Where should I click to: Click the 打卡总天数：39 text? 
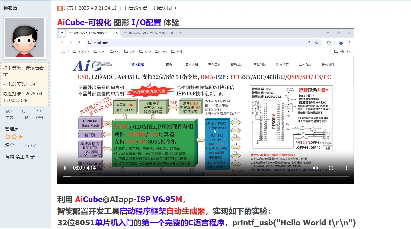point(19,84)
